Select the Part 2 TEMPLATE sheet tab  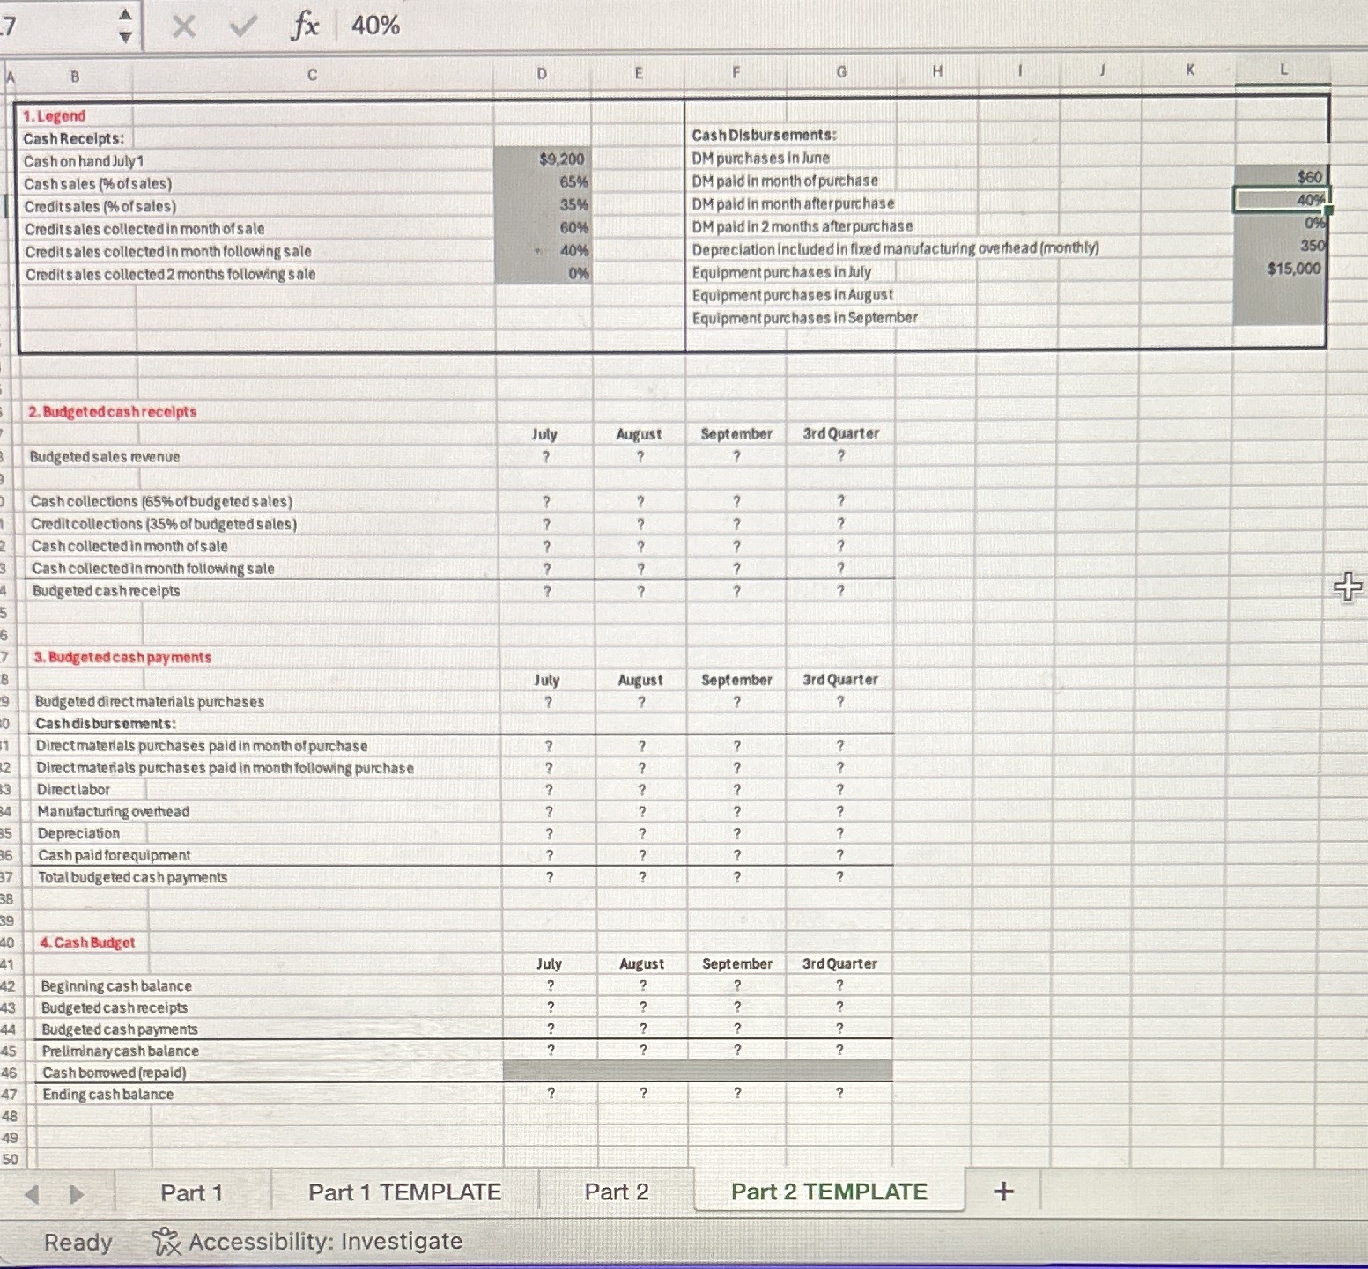(x=829, y=1192)
